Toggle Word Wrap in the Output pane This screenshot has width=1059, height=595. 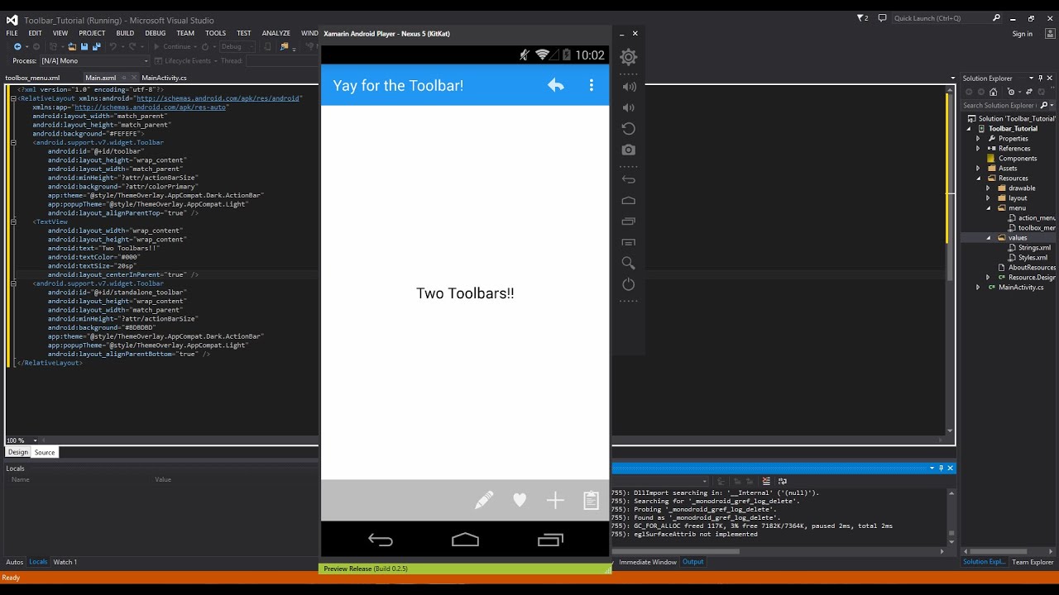(x=783, y=481)
